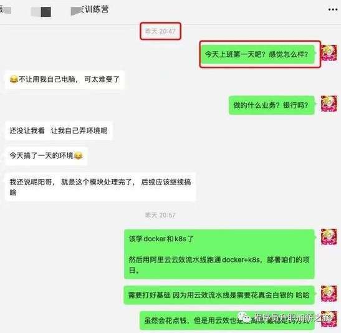
Task: Click the WeChat logo in watermark
Action: (244, 318)
